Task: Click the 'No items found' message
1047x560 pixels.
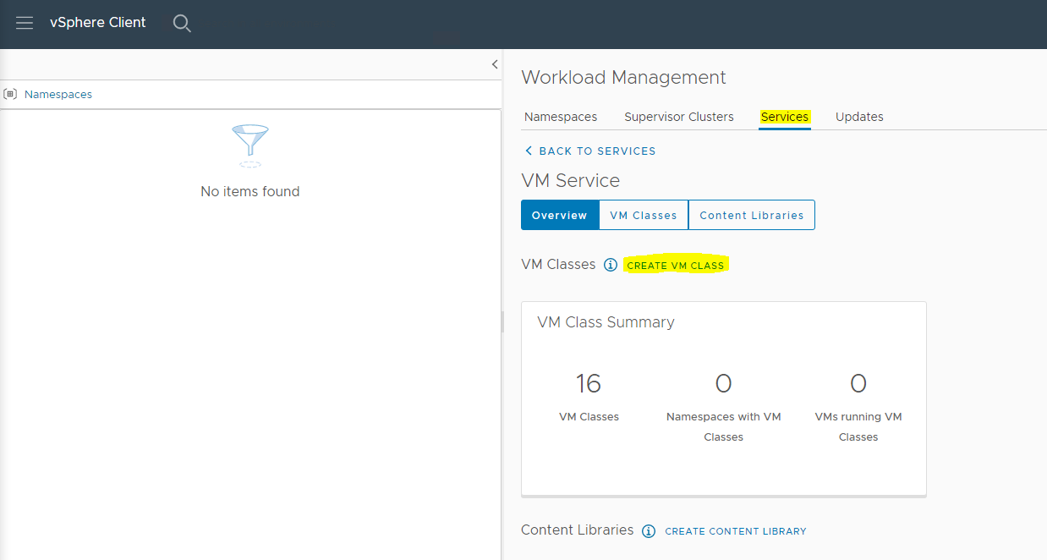Action: click(x=250, y=191)
